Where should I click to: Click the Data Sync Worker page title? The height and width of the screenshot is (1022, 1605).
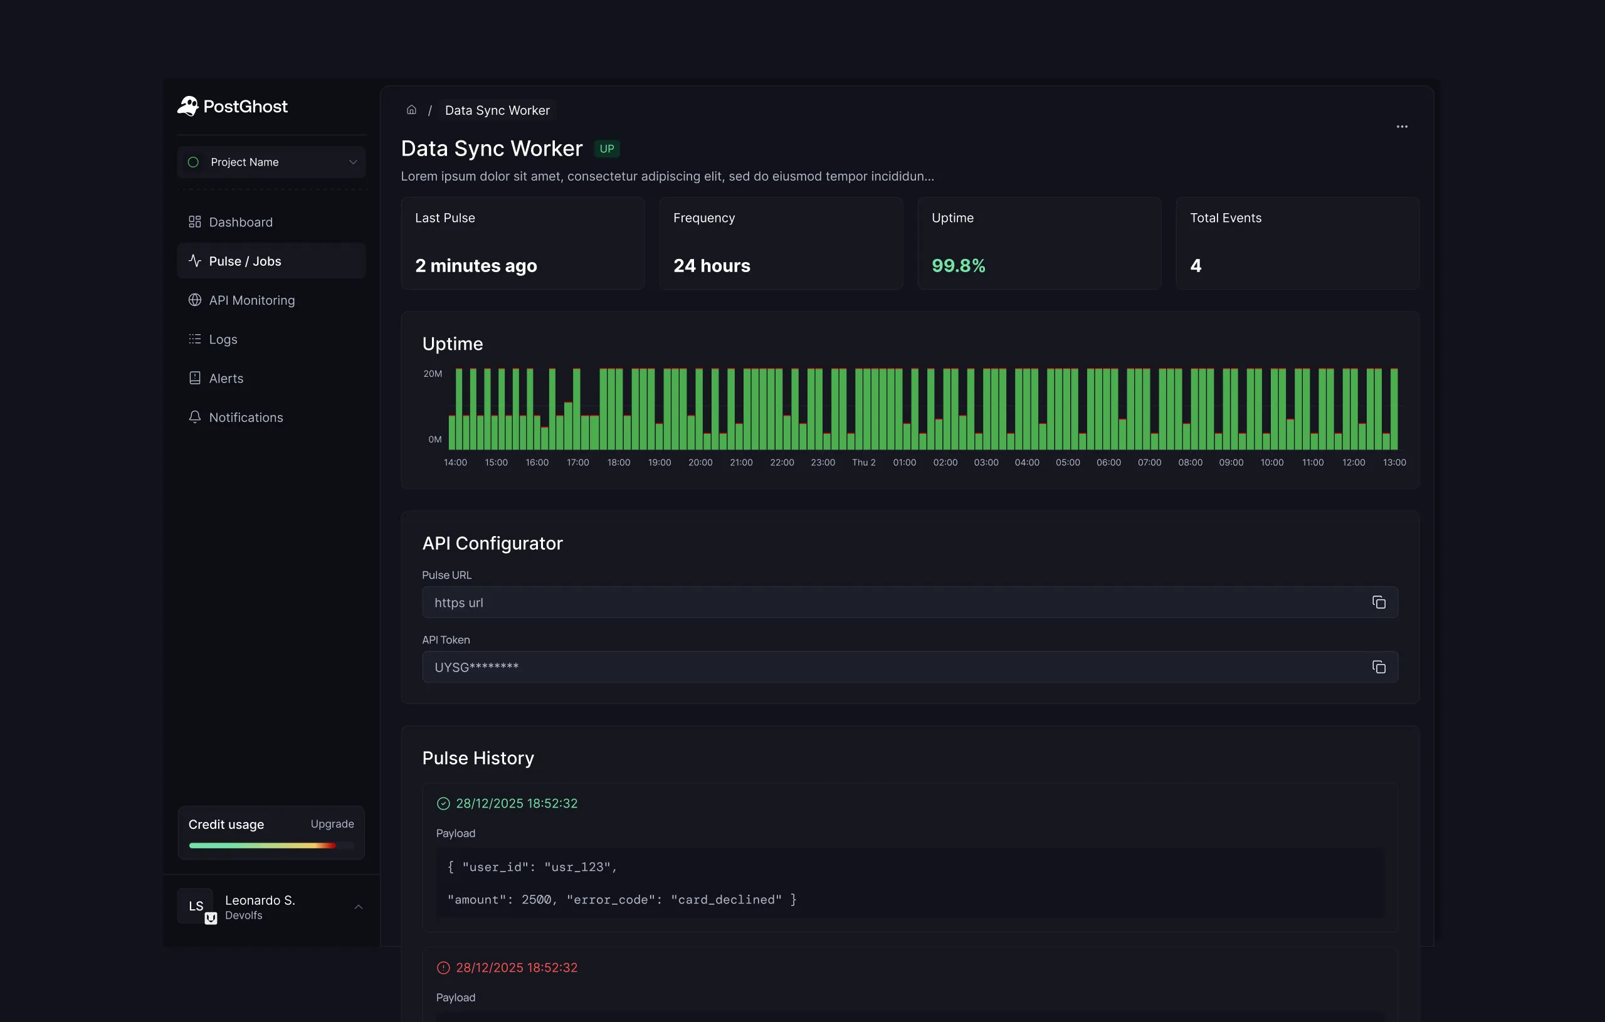click(x=492, y=149)
